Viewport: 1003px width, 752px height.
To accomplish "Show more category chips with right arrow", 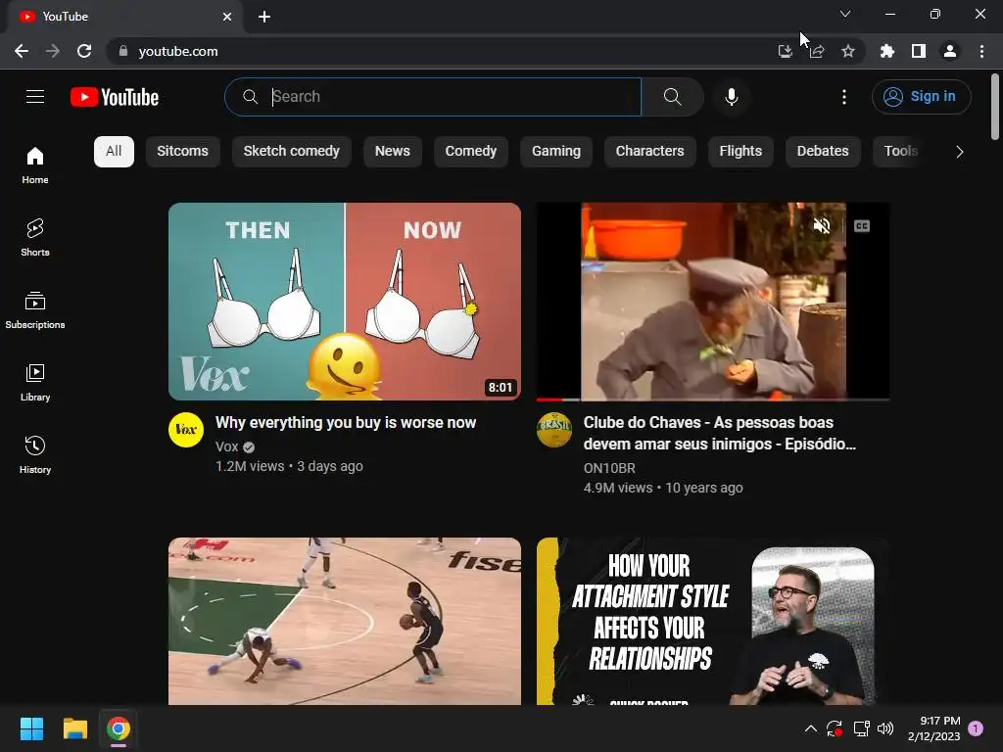I will [959, 152].
